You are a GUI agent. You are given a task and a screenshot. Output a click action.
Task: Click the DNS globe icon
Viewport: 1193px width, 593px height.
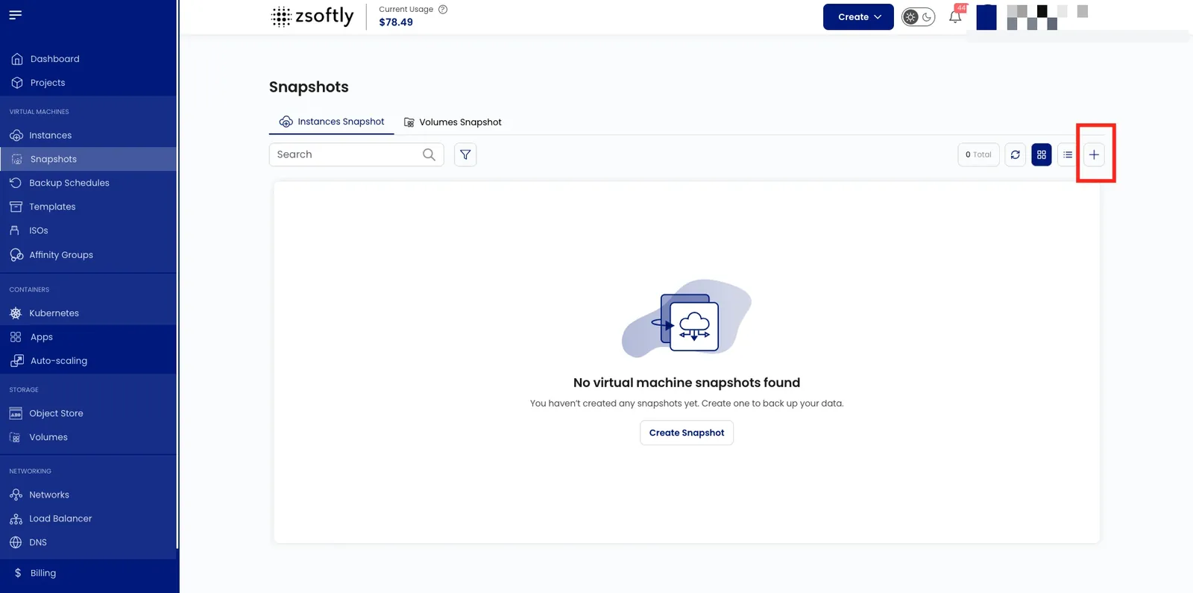point(16,542)
